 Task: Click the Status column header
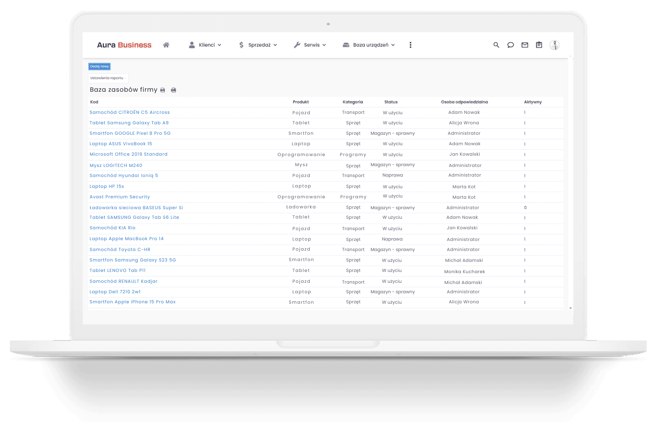pyautogui.click(x=391, y=102)
